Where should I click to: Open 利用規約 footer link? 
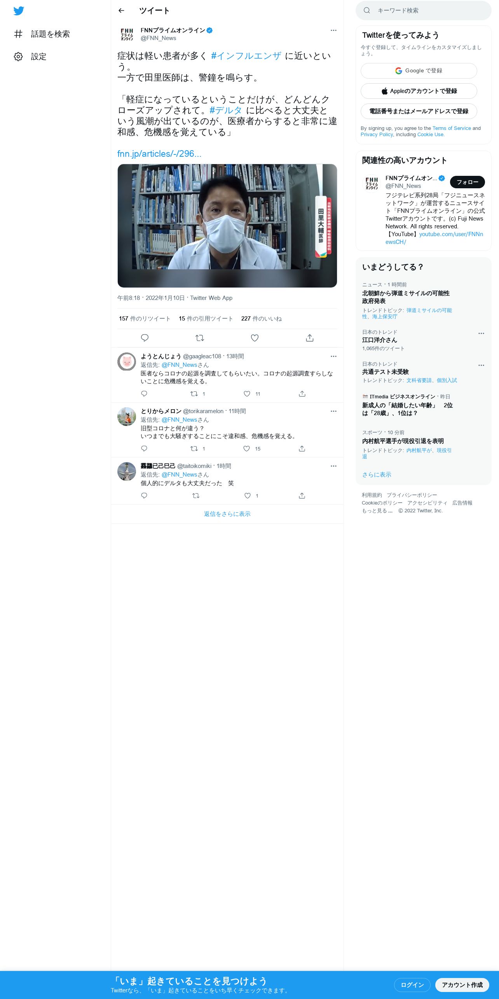pos(372,495)
